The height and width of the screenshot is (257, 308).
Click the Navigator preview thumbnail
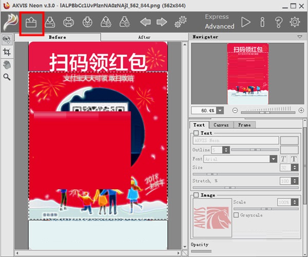[x=248, y=74]
